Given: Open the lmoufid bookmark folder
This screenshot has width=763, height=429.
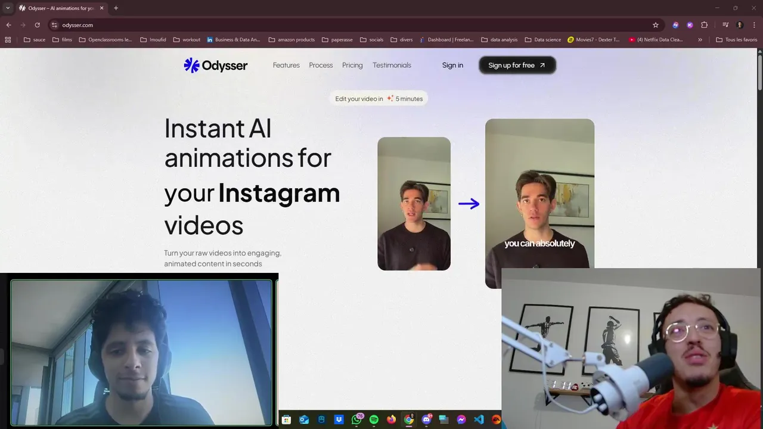Looking at the screenshot, I should point(153,40).
